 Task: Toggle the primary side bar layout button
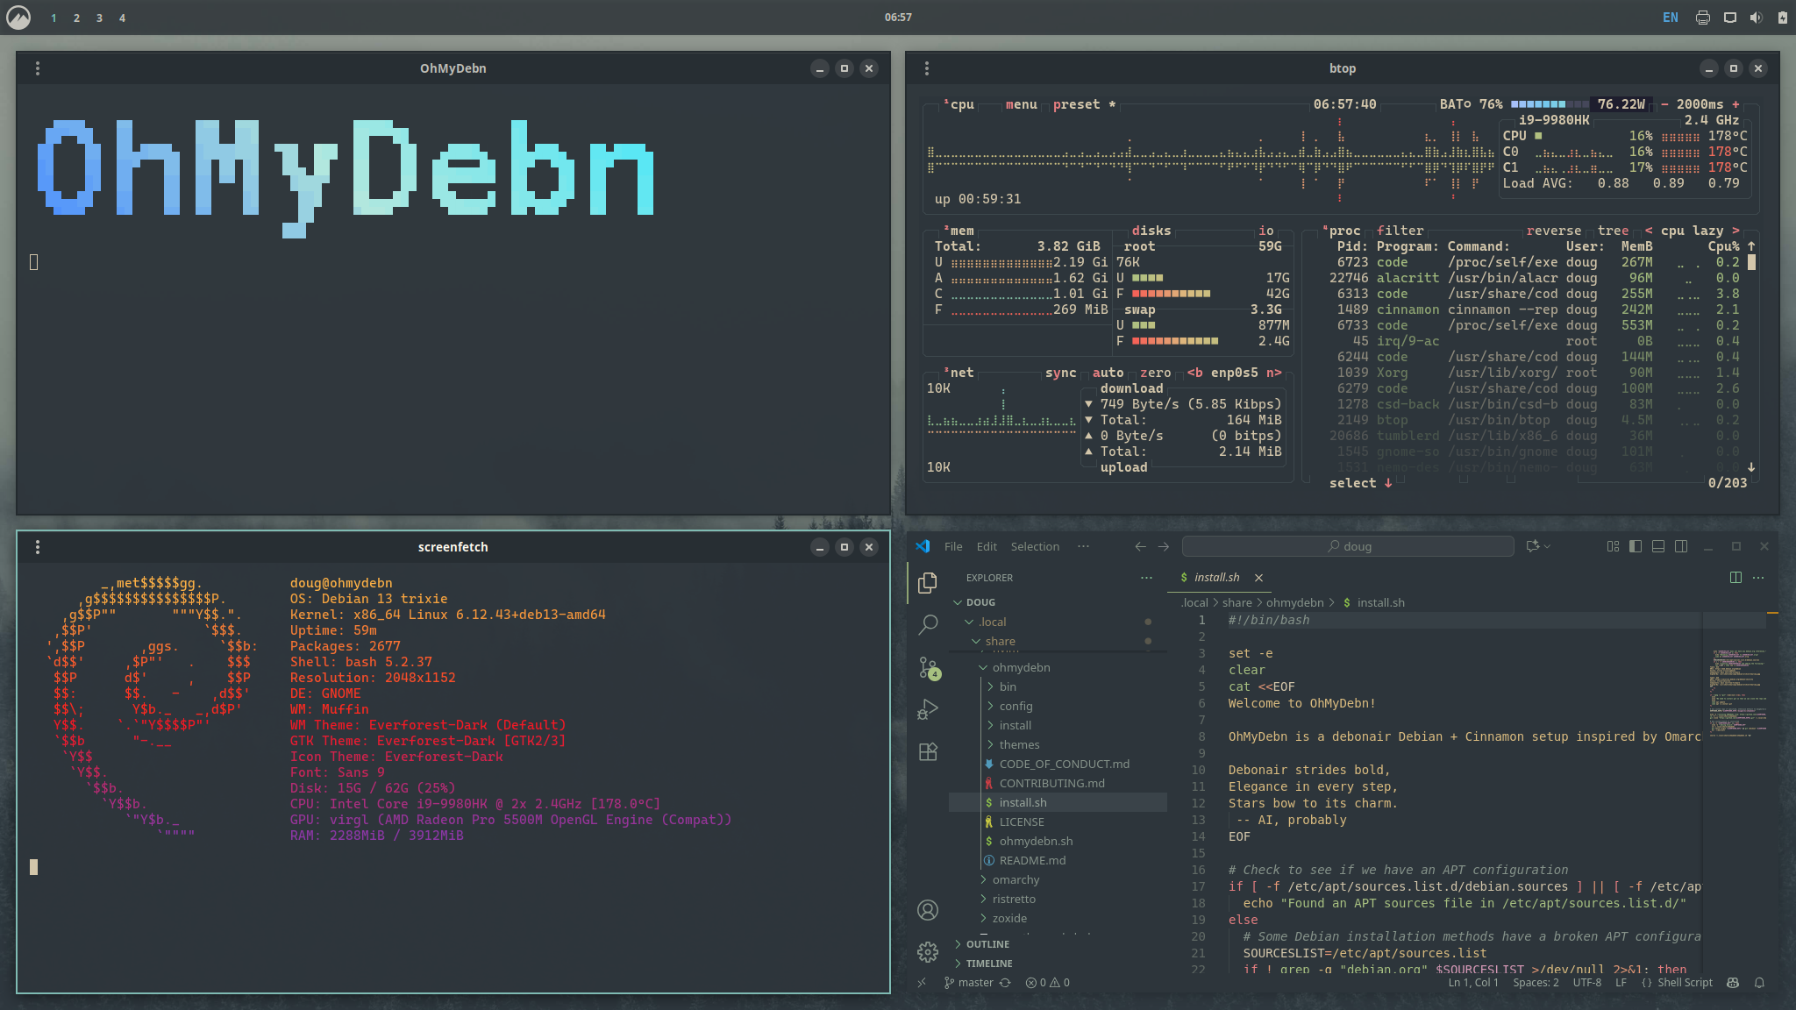(x=1636, y=546)
